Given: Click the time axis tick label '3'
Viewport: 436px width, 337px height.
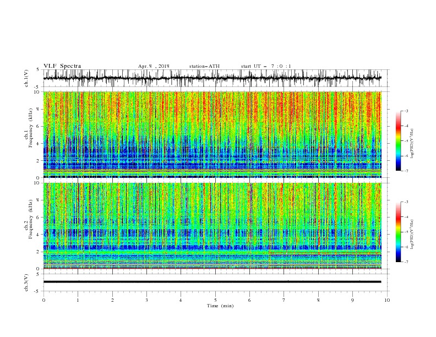Looking at the screenshot, I should click(x=146, y=300).
